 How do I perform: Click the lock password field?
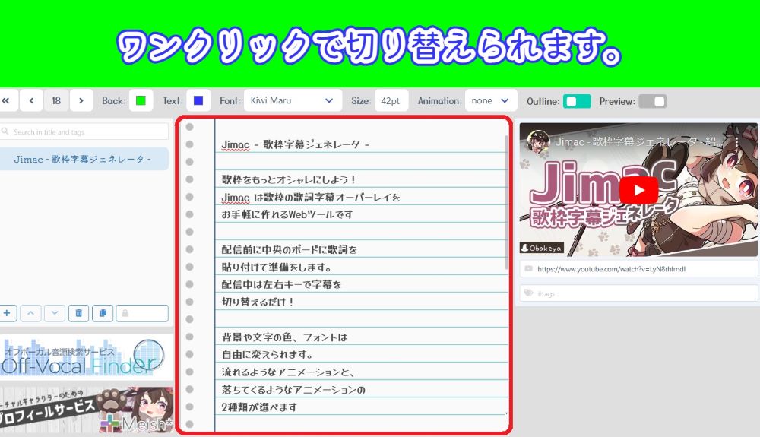[x=142, y=313]
